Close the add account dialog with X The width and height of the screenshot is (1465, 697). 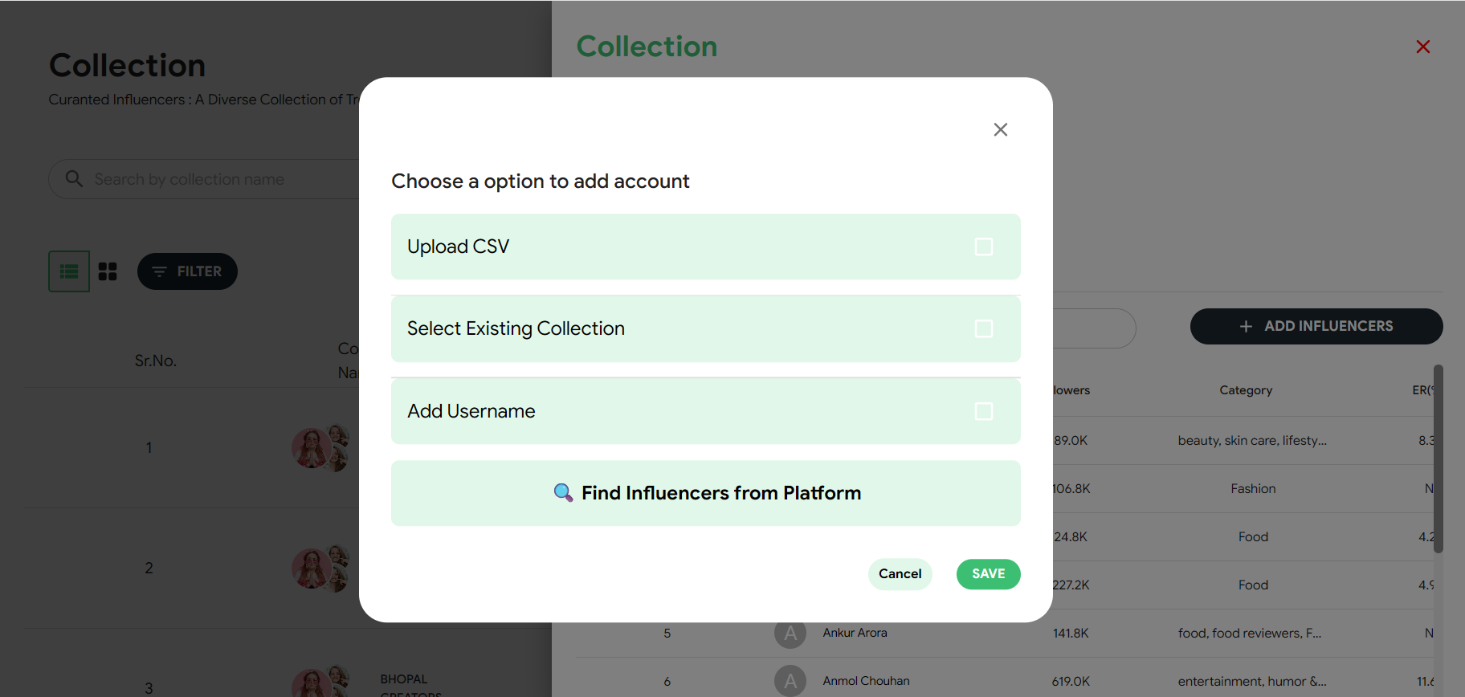pos(1000,130)
